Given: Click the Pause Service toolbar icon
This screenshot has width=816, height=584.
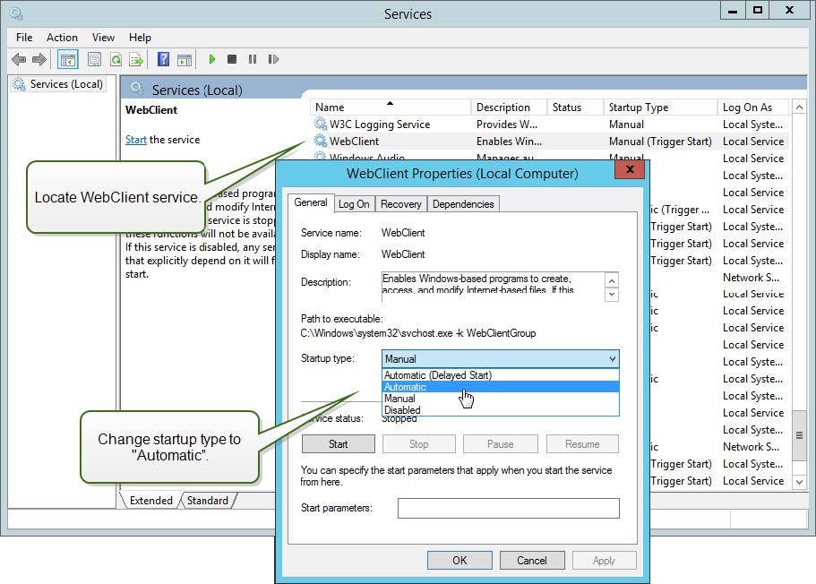Looking at the screenshot, I should click(253, 60).
